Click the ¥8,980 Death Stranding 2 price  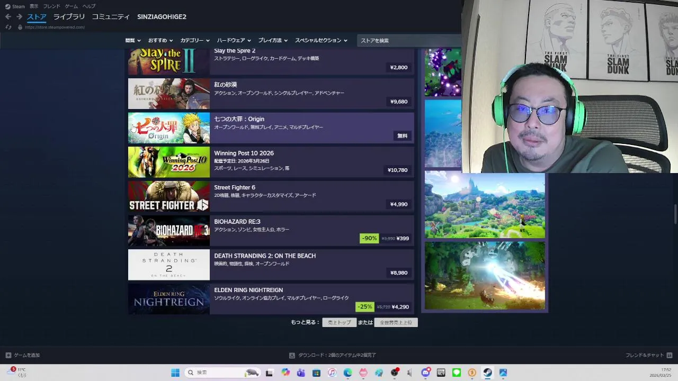(x=399, y=273)
